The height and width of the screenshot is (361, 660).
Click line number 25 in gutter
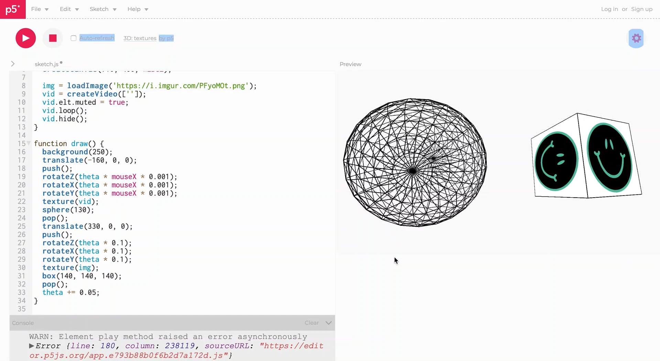[x=21, y=226]
